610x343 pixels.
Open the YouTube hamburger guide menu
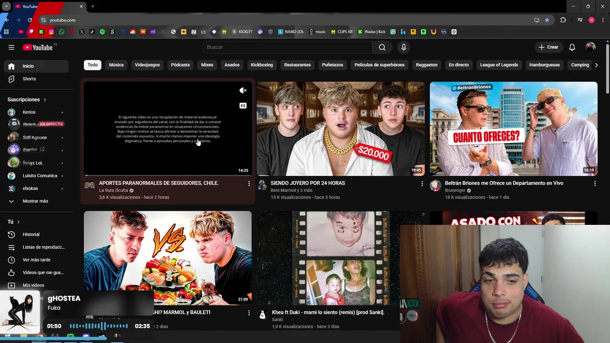11,47
